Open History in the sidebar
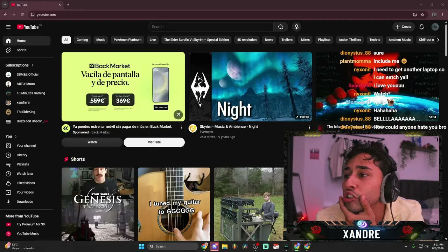The image size is (448, 252). (27, 155)
